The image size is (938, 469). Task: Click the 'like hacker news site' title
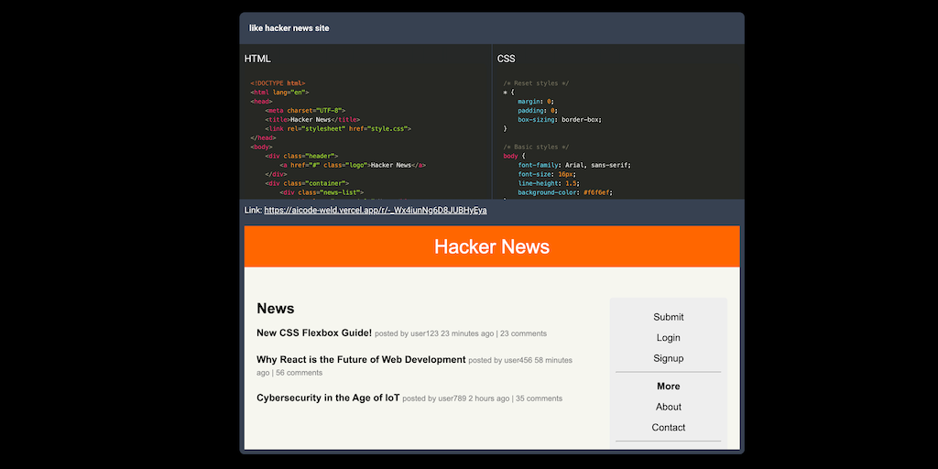pyautogui.click(x=289, y=28)
